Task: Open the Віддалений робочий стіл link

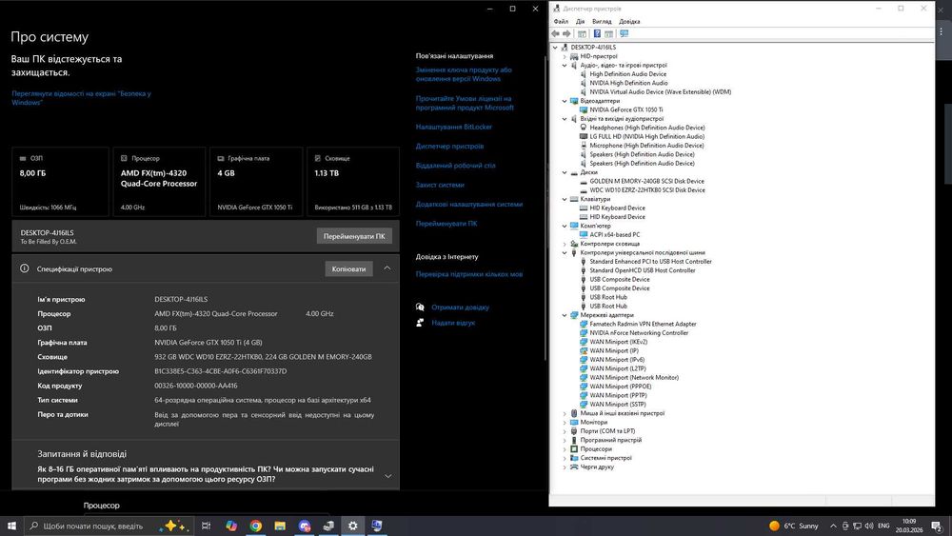Action: 455,166
